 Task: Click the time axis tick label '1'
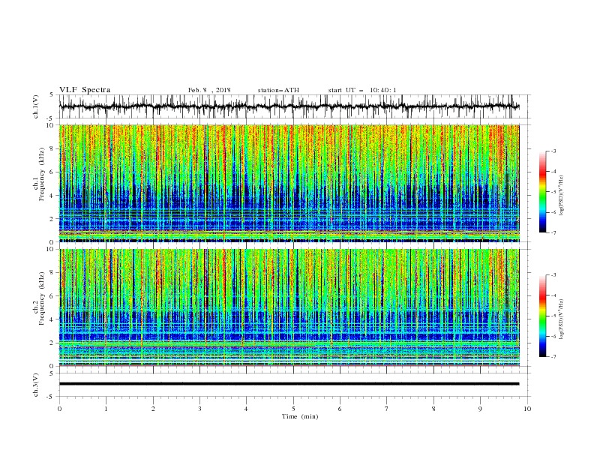[x=106, y=409]
